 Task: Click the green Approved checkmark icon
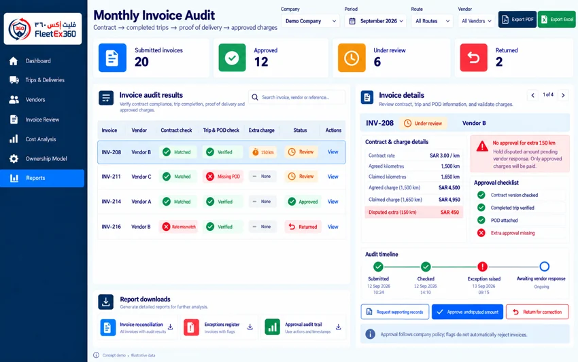pyautogui.click(x=233, y=58)
